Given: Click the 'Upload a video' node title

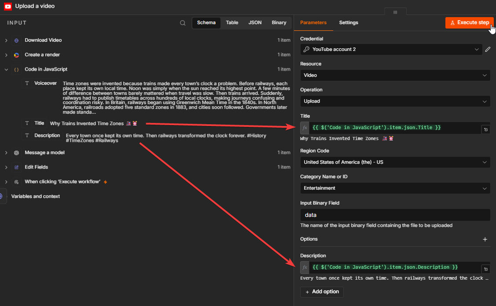Looking at the screenshot, I should tap(35, 6).
